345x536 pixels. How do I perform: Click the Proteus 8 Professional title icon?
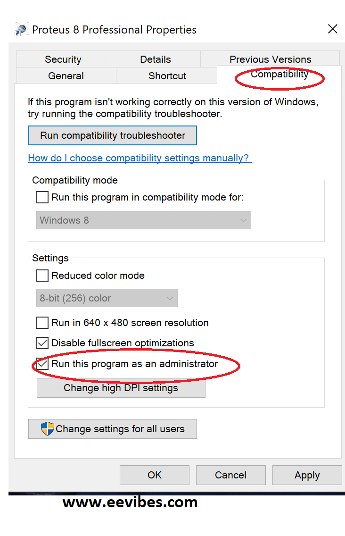point(21,29)
